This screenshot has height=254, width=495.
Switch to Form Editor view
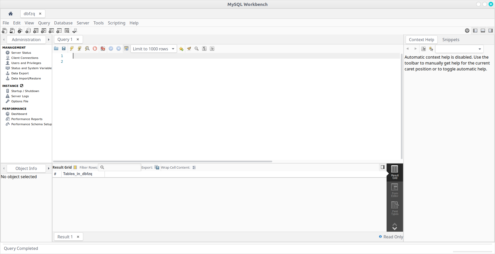395,190
